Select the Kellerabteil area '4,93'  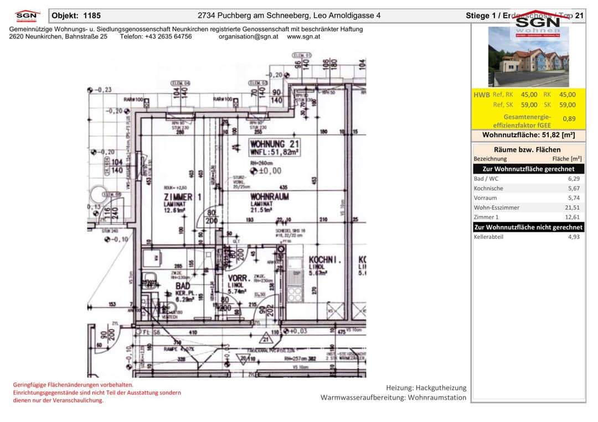pos(574,237)
